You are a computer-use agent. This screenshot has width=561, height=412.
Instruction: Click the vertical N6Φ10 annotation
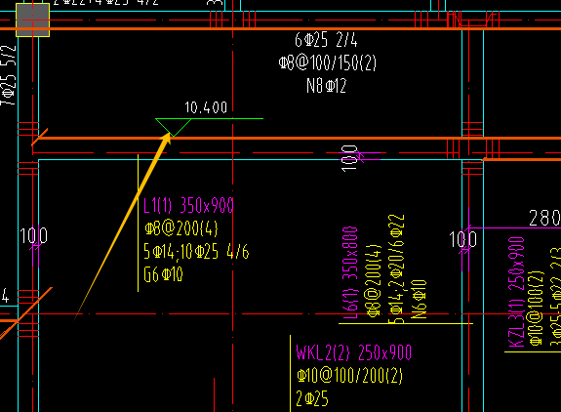click(419, 300)
